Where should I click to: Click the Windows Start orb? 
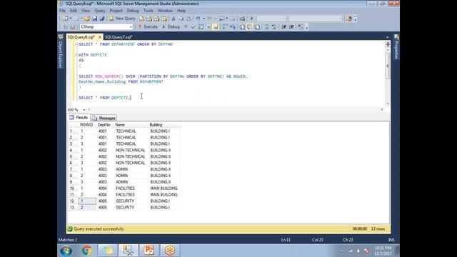66,251
